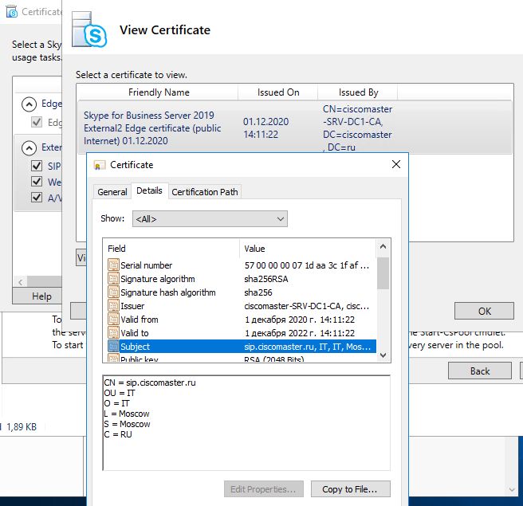The image size is (523, 506).
Task: Toggle the SIP checkbox in background window
Action: coord(37,166)
